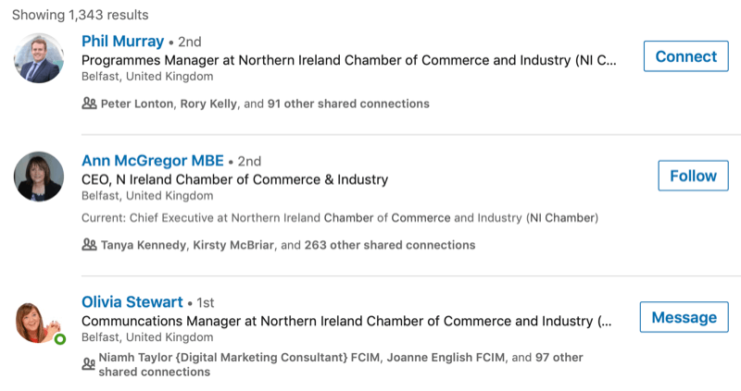The height and width of the screenshot is (391, 741).
Task: Click CEO, N Ireland Chamber headline text
Action: [x=235, y=179]
